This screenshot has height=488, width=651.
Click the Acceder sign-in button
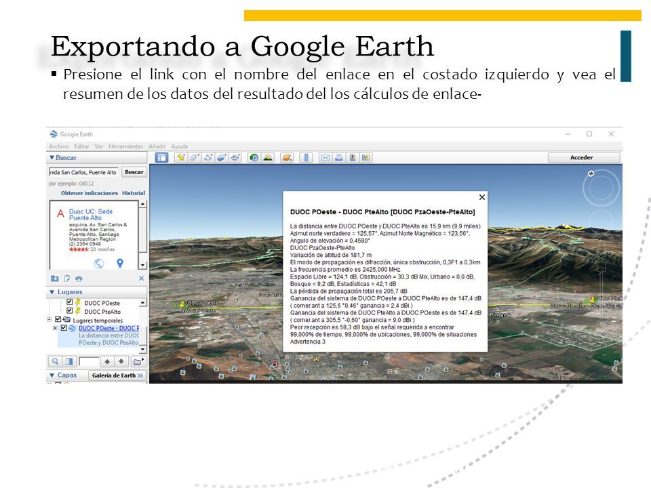584,157
